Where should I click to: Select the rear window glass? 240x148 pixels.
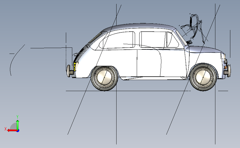coord(96,37)
